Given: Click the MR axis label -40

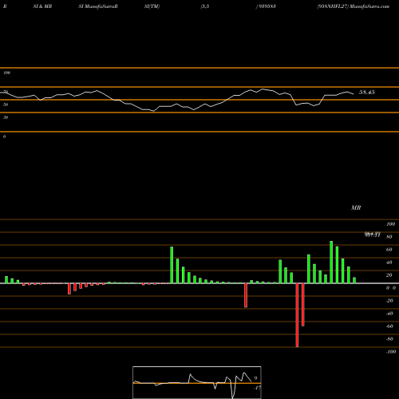Looking at the screenshot, I should click(389, 314).
